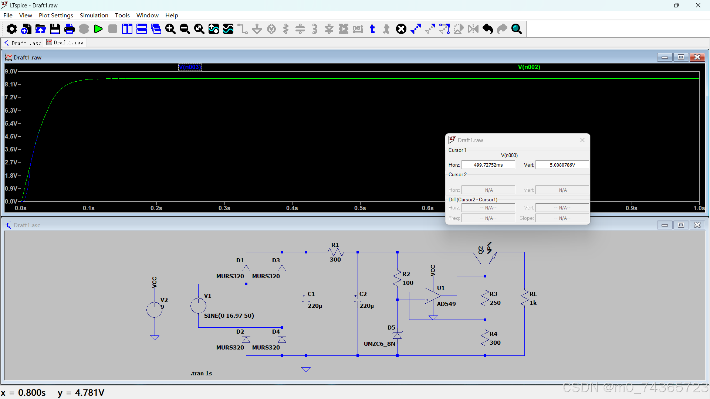Screen dimensions: 710x399
Task: Tile windows vertically with toolbar icon
Action: point(127,29)
